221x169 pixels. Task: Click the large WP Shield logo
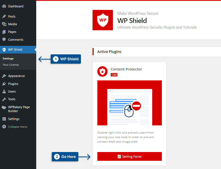[x=103, y=20]
